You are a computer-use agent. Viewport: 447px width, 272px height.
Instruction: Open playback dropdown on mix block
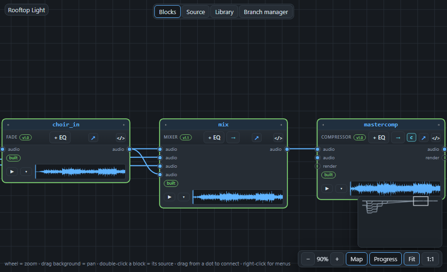(x=184, y=197)
